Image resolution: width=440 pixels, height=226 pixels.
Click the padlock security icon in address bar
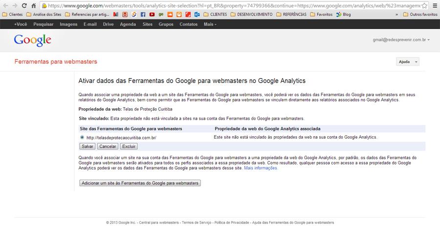(x=44, y=5)
